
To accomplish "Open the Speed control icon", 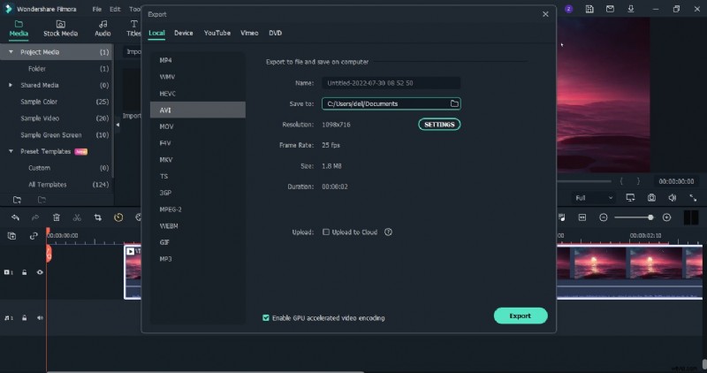I will pyautogui.click(x=118, y=217).
